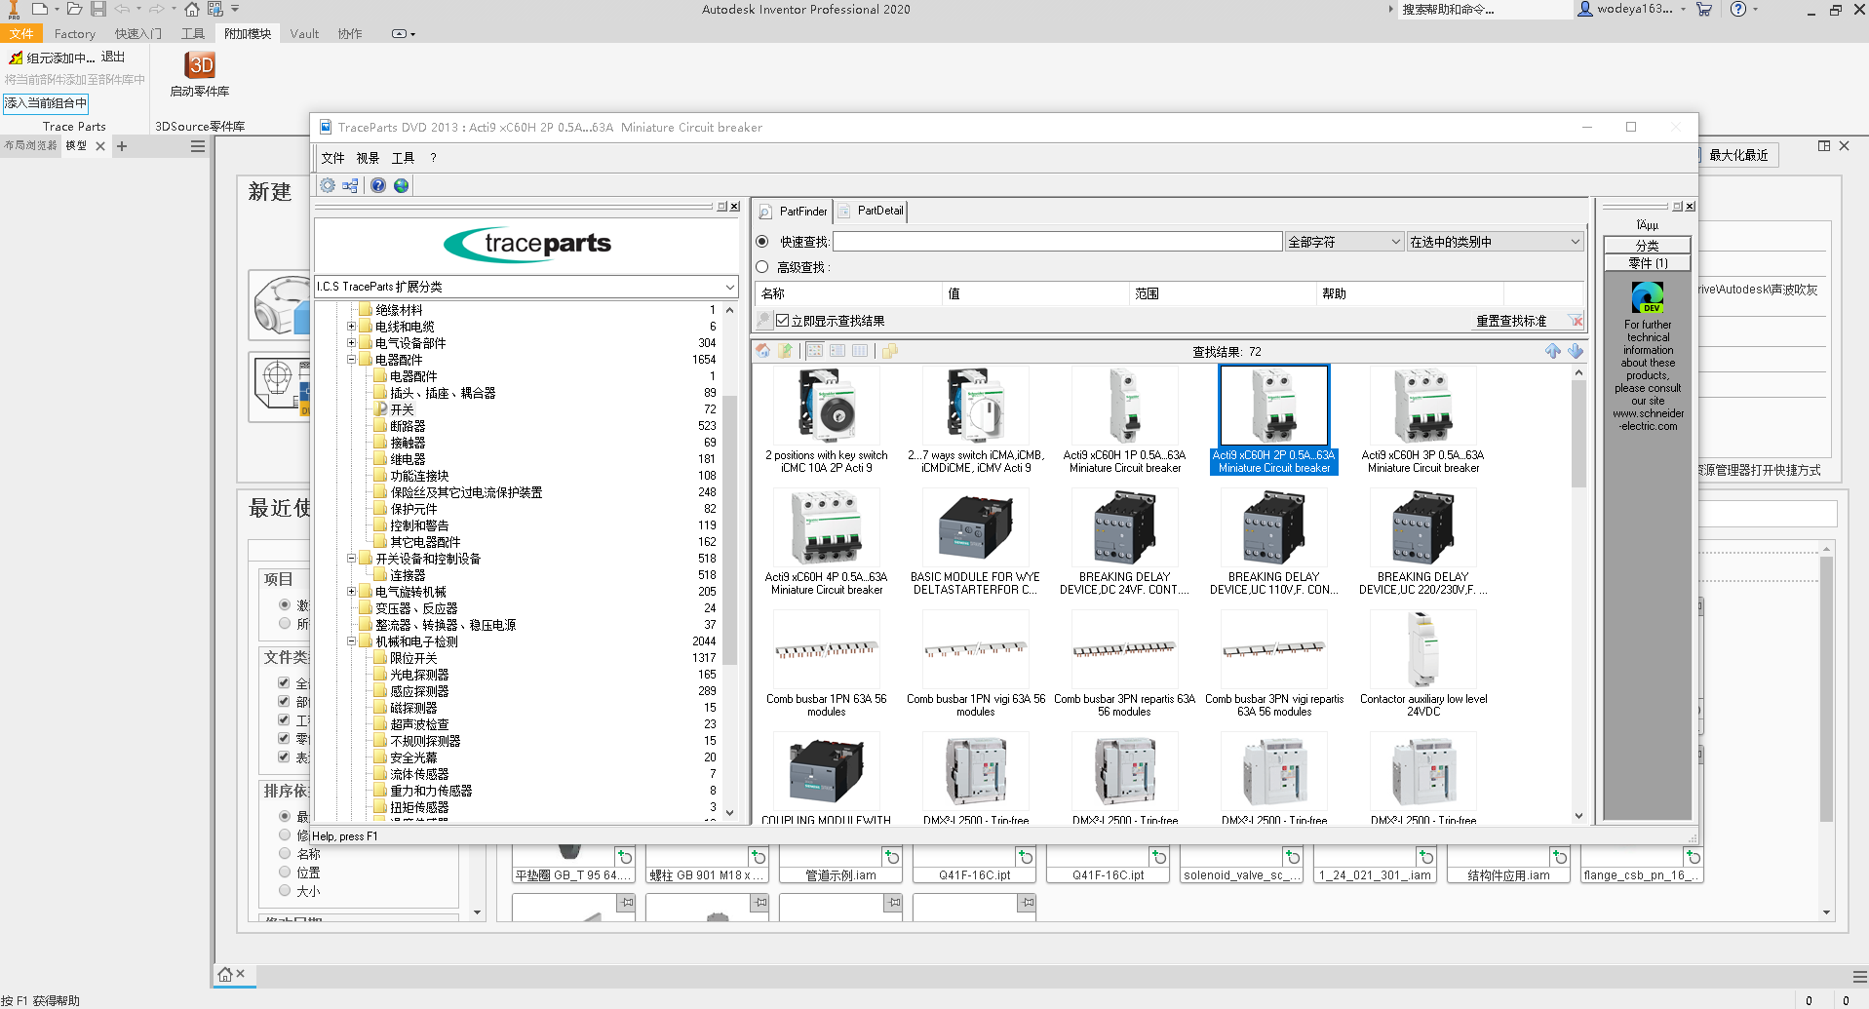Select Acti9 xC60H 3P circuit breaker thumbnail
Viewport: 1869px width, 1009px height.
click(1422, 407)
